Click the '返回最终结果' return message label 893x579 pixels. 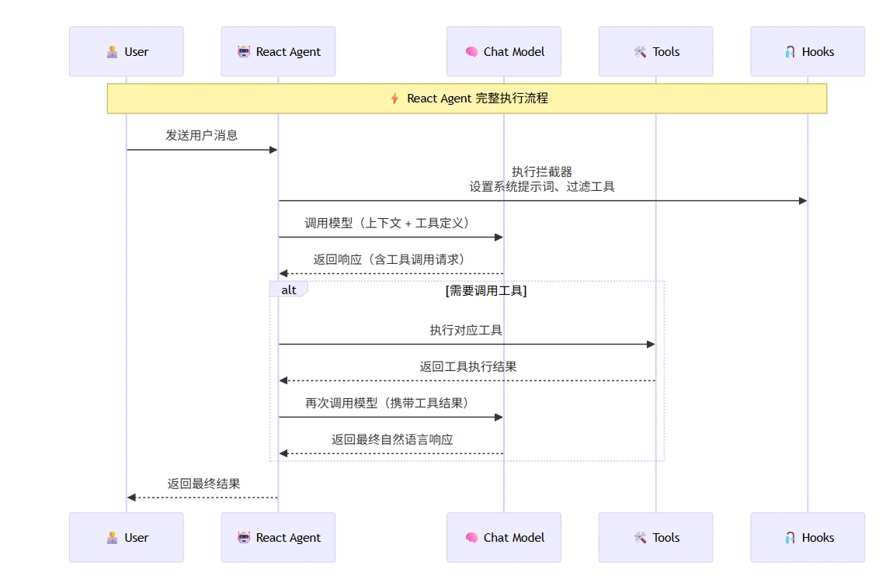tap(203, 484)
